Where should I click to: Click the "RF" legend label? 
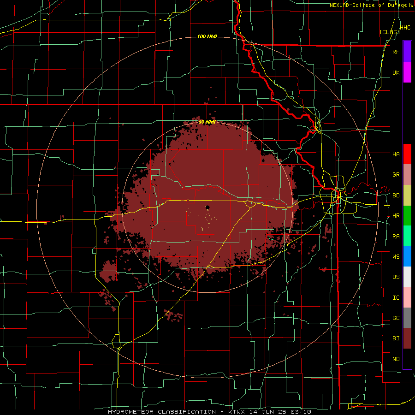pyautogui.click(x=396, y=52)
